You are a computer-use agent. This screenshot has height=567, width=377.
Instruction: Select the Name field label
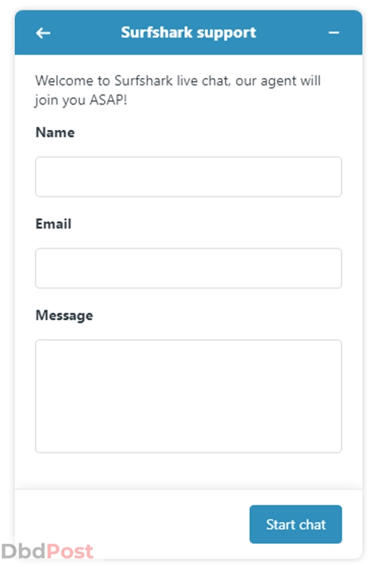(55, 133)
